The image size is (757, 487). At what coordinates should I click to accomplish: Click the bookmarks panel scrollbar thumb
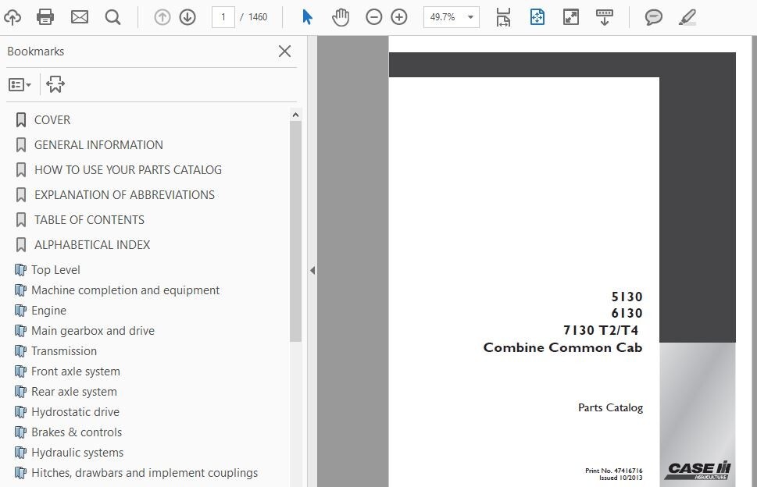295,232
